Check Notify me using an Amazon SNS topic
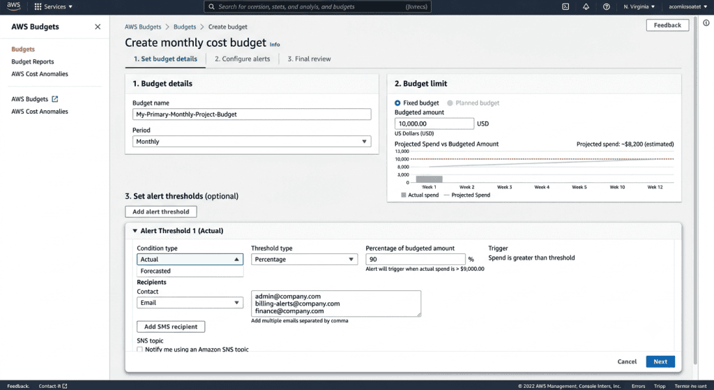714x390 pixels. pos(139,350)
